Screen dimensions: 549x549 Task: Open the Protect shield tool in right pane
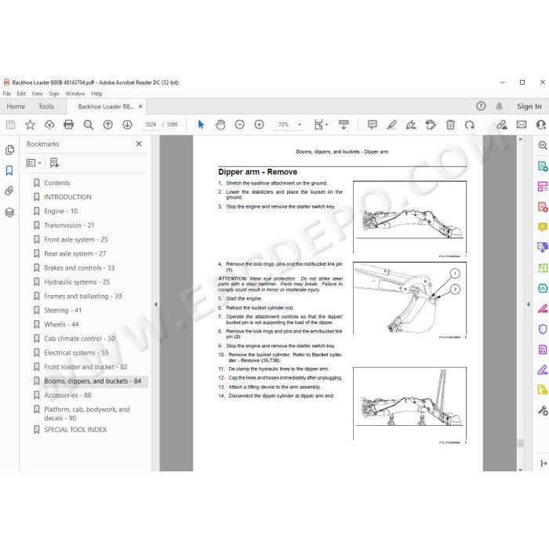click(x=543, y=329)
